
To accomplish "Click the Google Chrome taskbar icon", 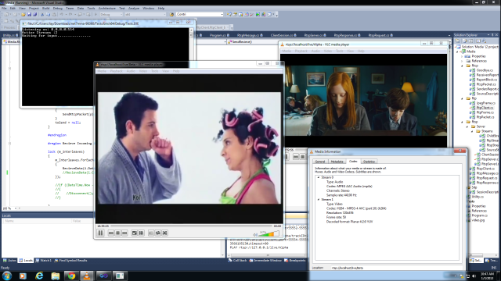I will coord(71,276).
